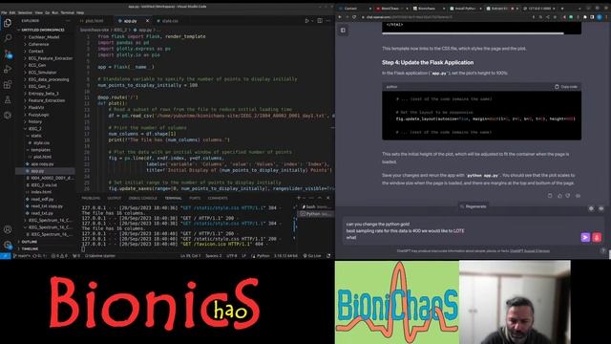Viewport: 611px width, 344px height.
Task: Close the app.py editor tab
Action: 147,21
